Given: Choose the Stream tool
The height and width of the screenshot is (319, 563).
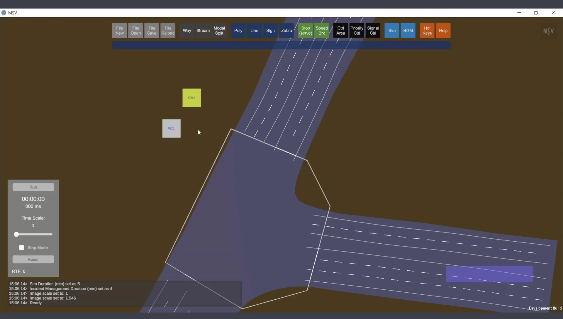Looking at the screenshot, I should (x=203, y=30).
